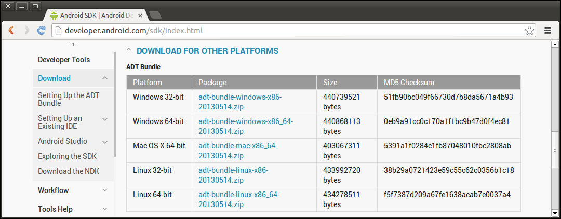Expand the Tools Help section
This screenshot has height=219, width=561.
pos(105,209)
